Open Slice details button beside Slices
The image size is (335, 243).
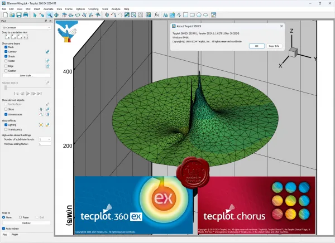coord(47,109)
